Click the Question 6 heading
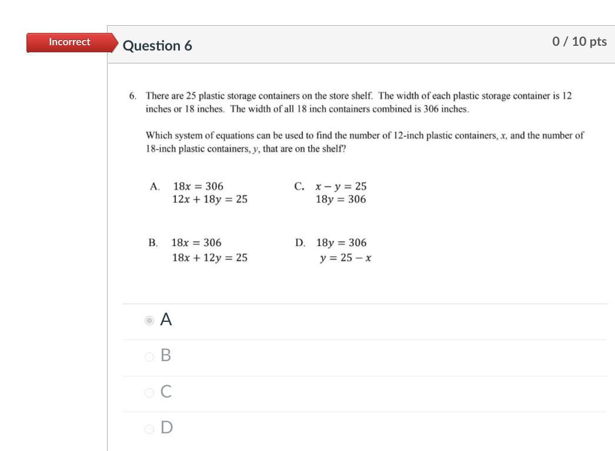The image size is (615, 451). tap(158, 46)
